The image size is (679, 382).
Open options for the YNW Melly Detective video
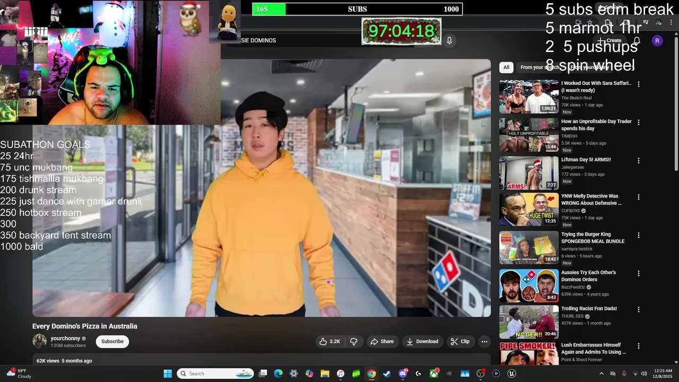639,197
